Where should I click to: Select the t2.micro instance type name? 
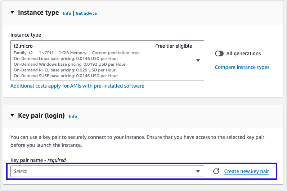pyautogui.click(x=23, y=46)
